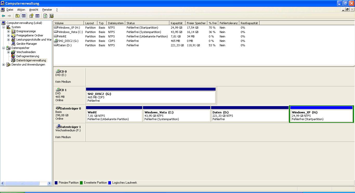
Task: Open the ? help menu
Action: (x=57, y=10)
